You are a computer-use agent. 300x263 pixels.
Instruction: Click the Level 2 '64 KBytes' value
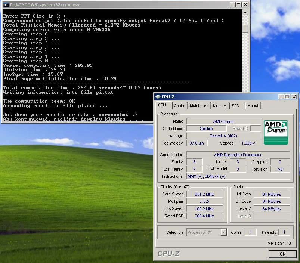tap(272, 209)
